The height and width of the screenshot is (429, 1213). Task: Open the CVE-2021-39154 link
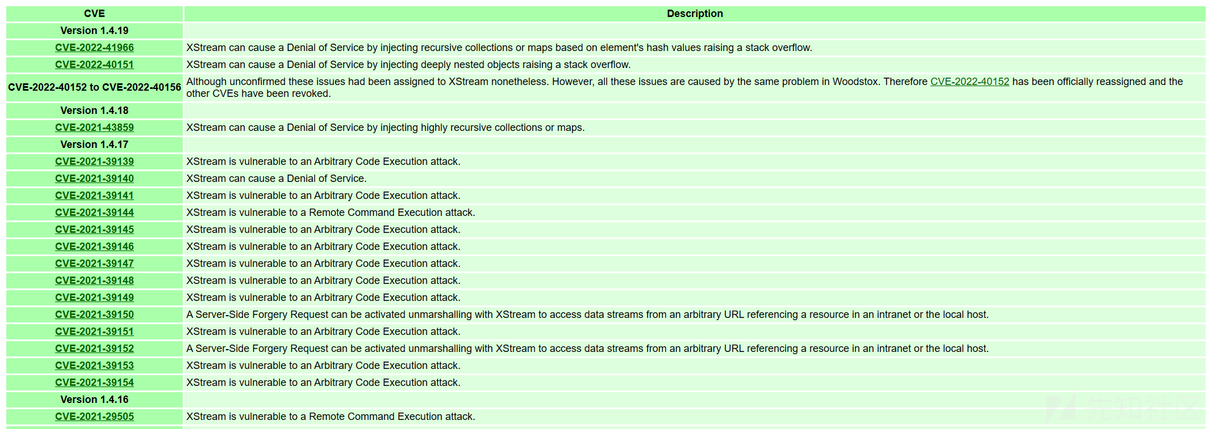coord(94,383)
